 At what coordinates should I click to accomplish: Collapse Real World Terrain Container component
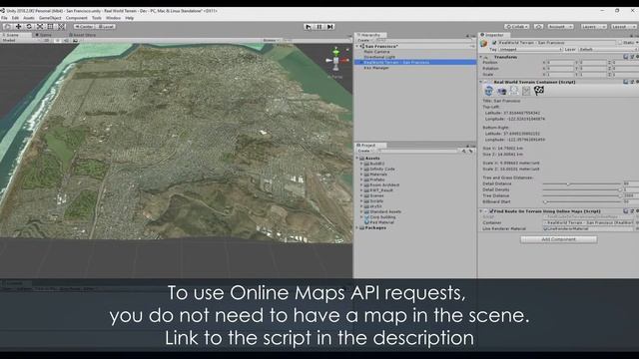[x=481, y=82]
